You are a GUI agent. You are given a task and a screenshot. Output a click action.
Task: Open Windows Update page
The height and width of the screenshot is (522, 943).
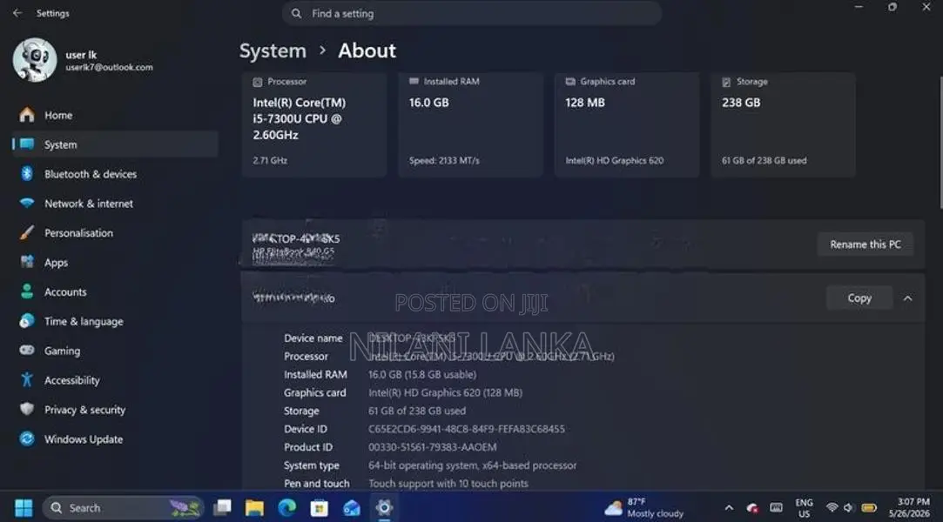[x=115, y=438]
